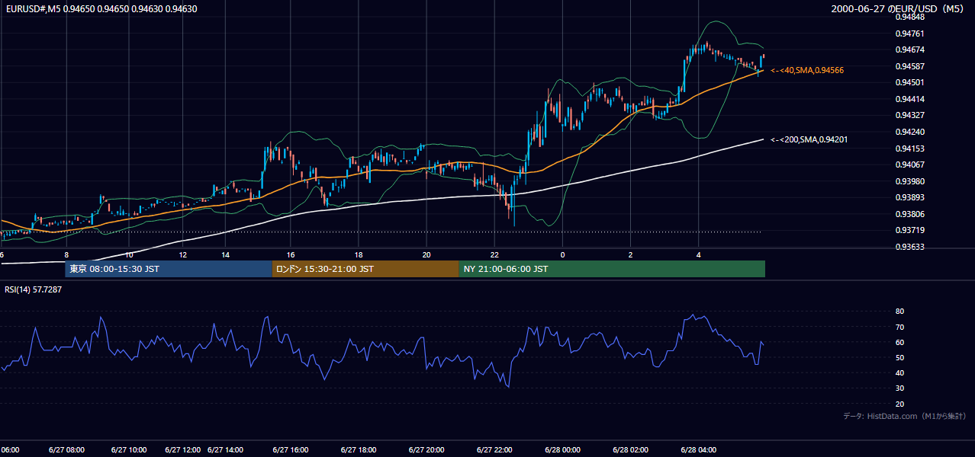Click price axis value 0.94587
Image resolution: width=975 pixels, height=457 pixels.
pyautogui.click(x=909, y=66)
